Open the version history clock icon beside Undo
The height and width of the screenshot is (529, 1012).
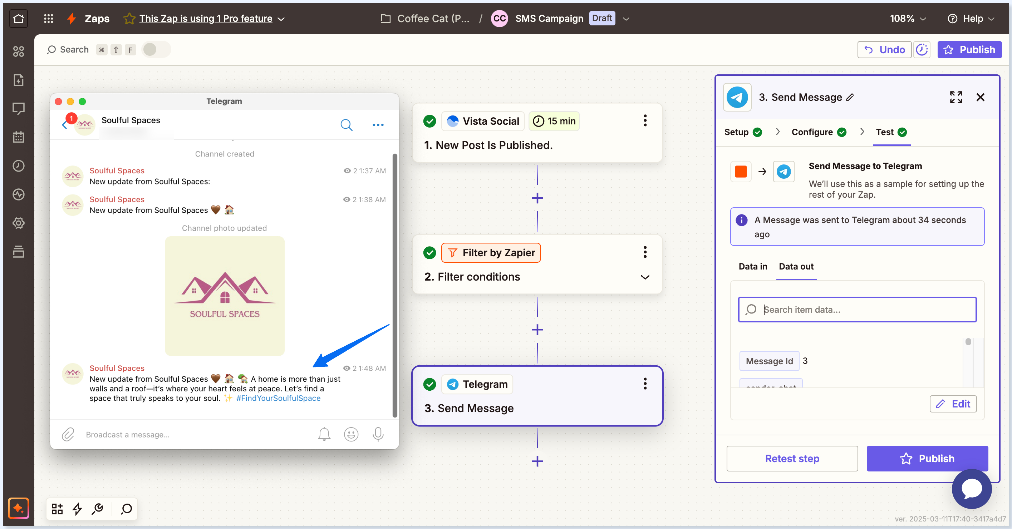point(922,49)
